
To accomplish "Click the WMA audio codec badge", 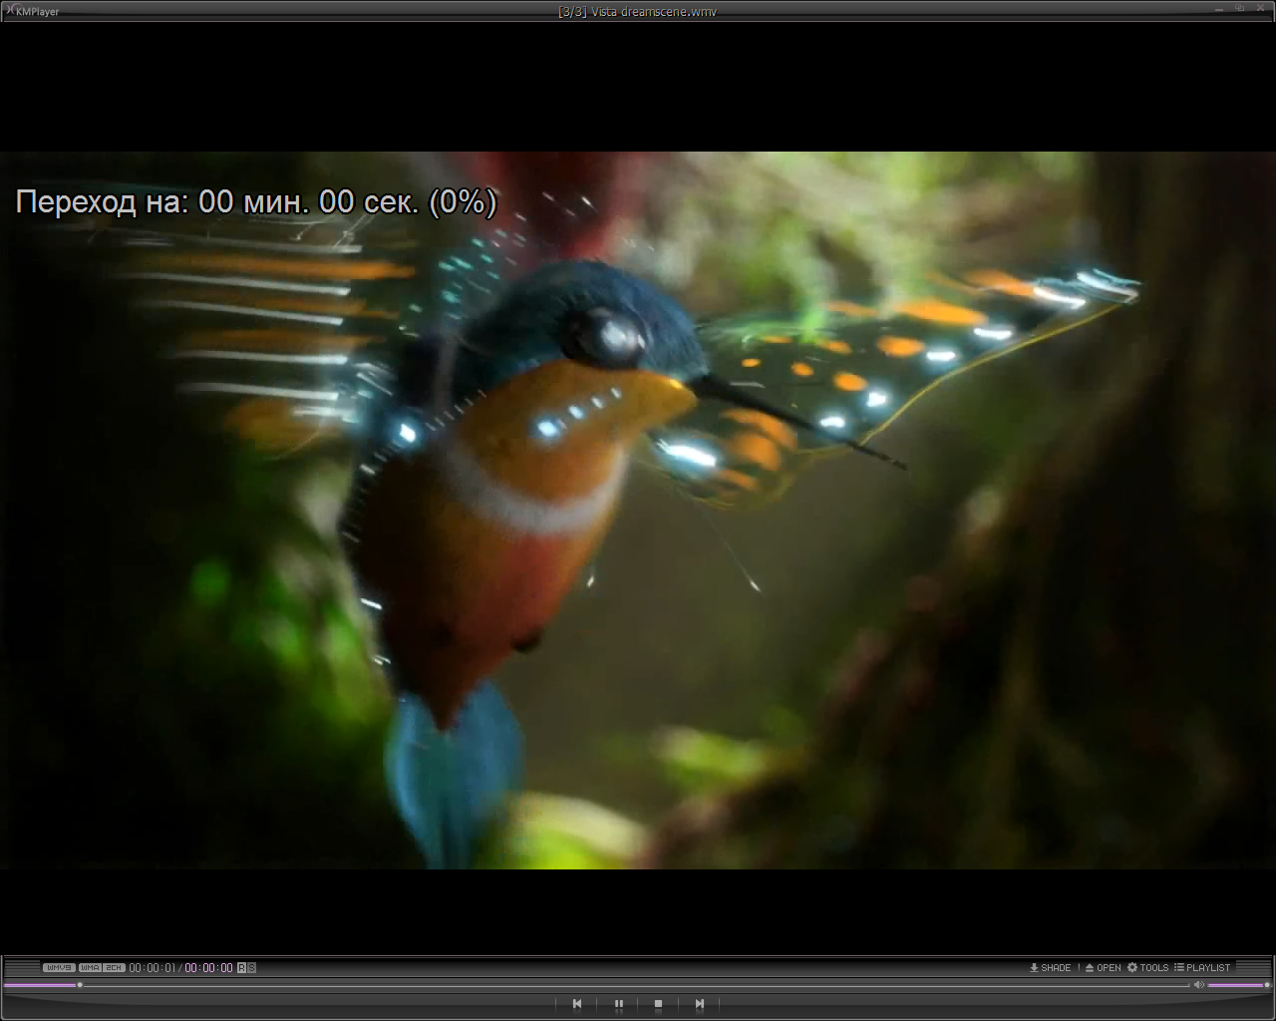I will [90, 967].
